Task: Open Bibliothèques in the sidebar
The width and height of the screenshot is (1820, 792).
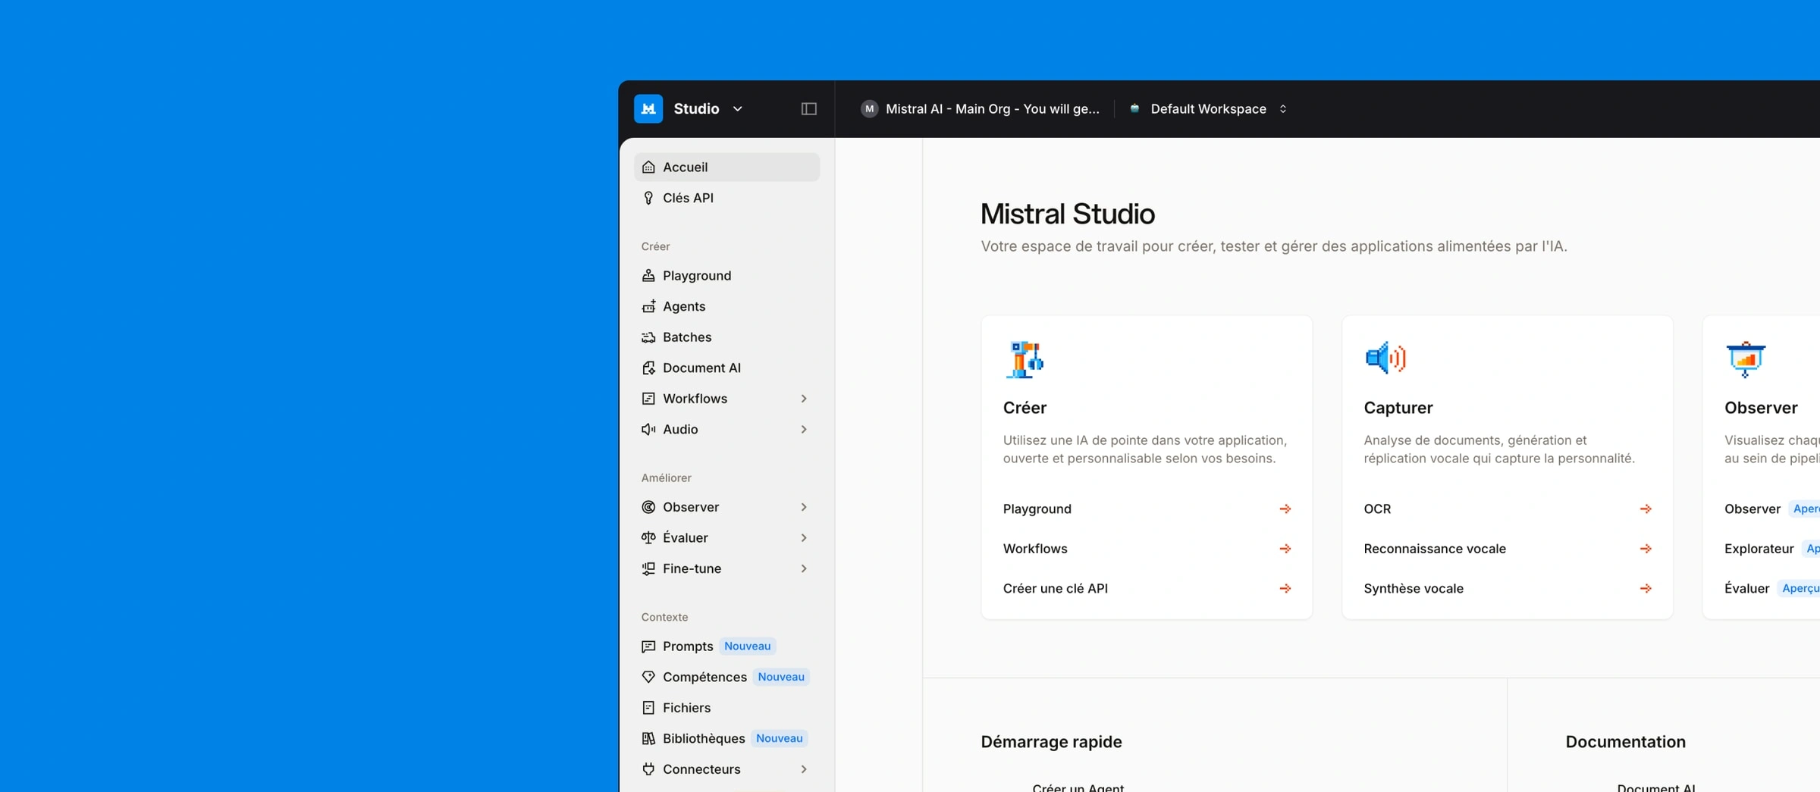Action: 726,738
